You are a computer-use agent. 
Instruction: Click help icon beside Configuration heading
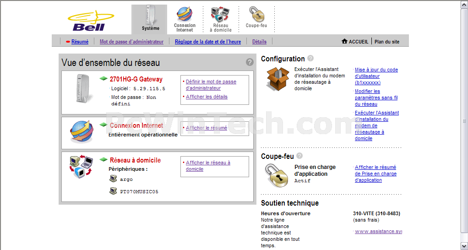pos(310,58)
